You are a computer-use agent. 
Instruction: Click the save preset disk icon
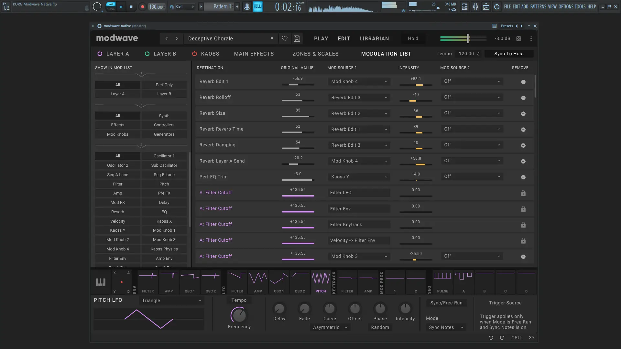[x=297, y=39]
